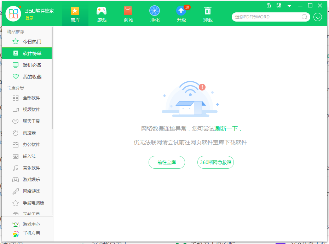Select 聊天工具 category
The width and height of the screenshot is (329, 244).
click(27, 121)
